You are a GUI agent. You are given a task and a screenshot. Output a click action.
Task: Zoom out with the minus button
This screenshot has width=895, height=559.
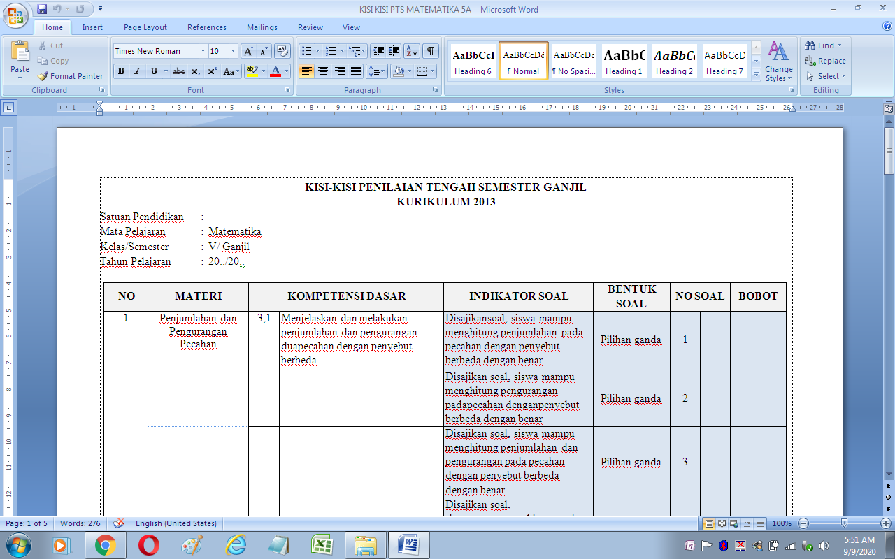(x=803, y=523)
